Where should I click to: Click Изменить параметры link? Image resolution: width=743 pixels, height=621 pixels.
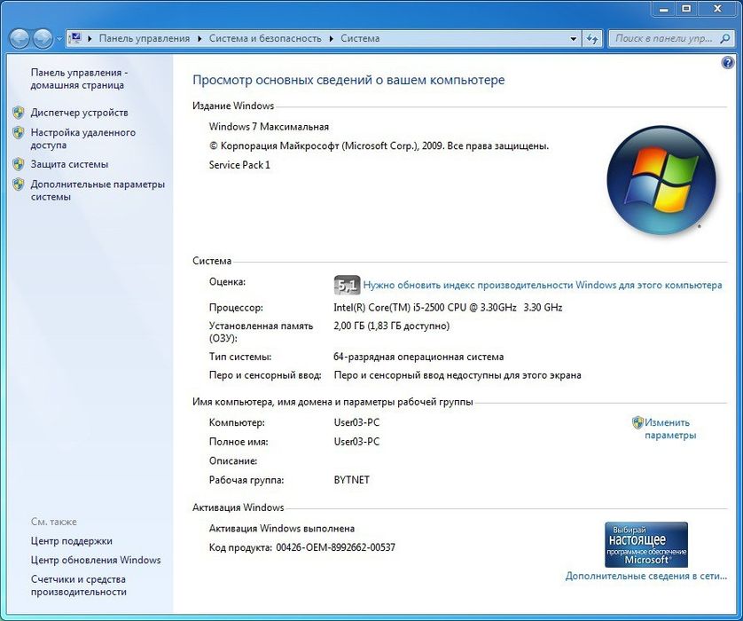point(670,428)
